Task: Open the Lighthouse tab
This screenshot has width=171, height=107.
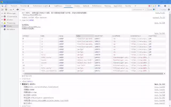Action: click(x=58, y=6)
